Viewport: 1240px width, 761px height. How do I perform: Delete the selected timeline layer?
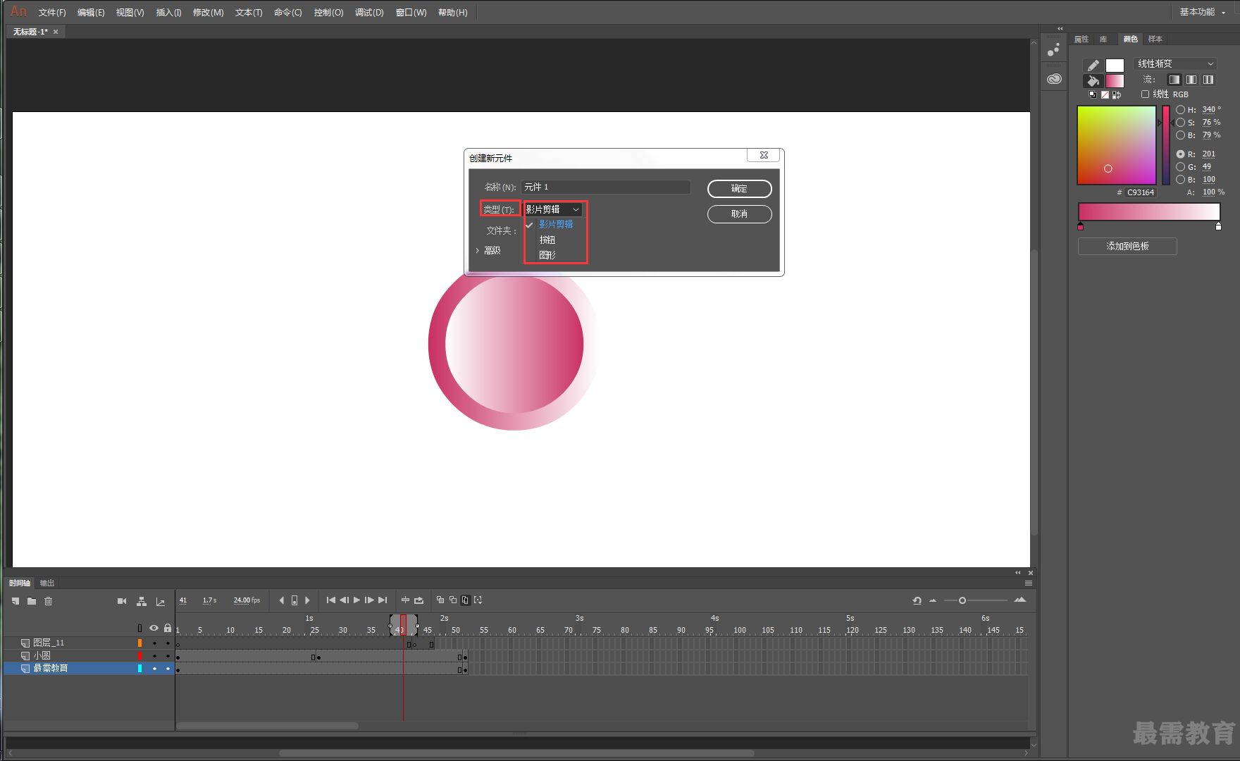click(49, 601)
